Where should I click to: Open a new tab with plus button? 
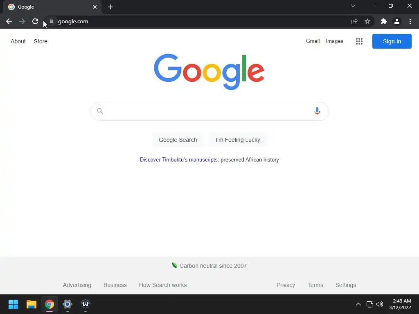pos(110,7)
